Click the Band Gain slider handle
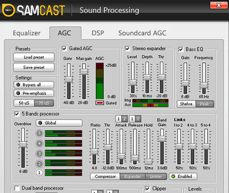Screen dimensions: 229x193 (162, 139)
